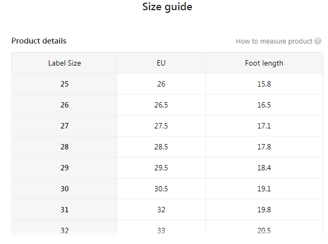The width and height of the screenshot is (328, 244).
Task: Select label size 27 cell
Action: point(65,126)
